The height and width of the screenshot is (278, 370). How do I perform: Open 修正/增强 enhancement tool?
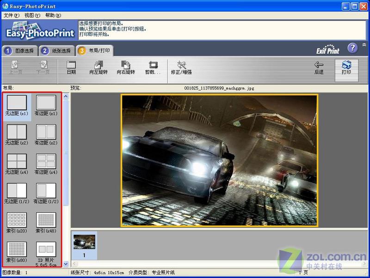coord(181,68)
